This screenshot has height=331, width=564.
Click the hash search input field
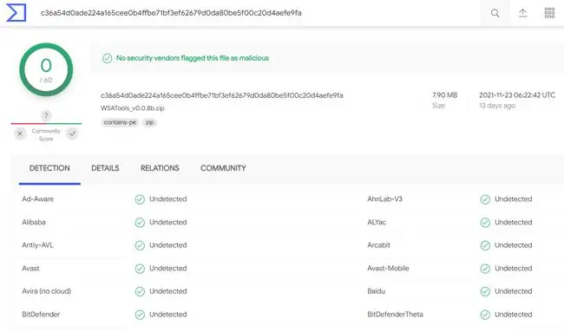[x=171, y=13]
